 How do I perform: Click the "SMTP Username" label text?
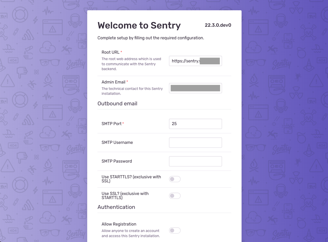(117, 142)
